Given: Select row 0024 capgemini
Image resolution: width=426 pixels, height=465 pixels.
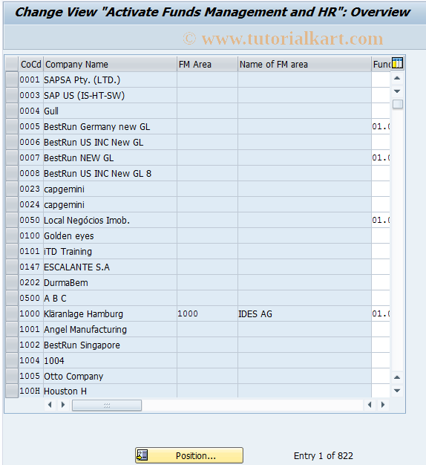Looking at the screenshot, I should point(12,204).
